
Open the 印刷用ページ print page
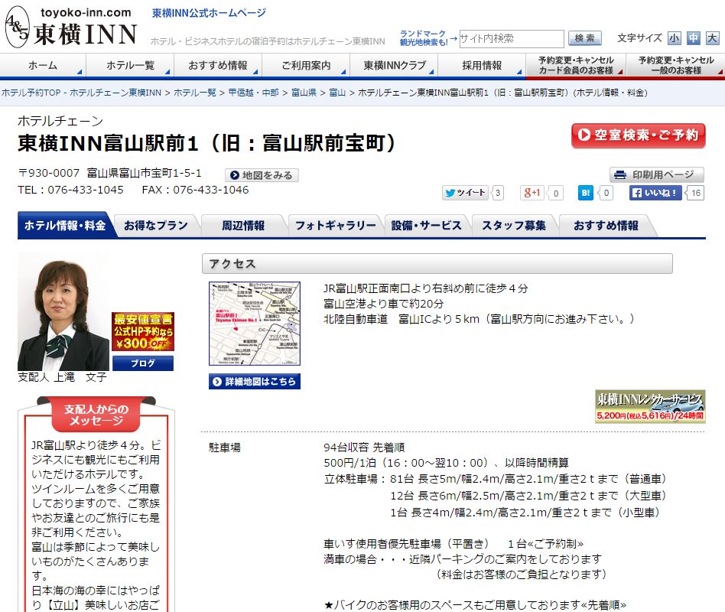pos(657,175)
